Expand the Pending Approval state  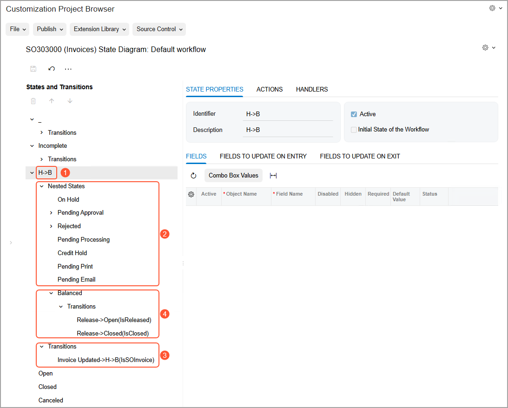click(x=51, y=213)
